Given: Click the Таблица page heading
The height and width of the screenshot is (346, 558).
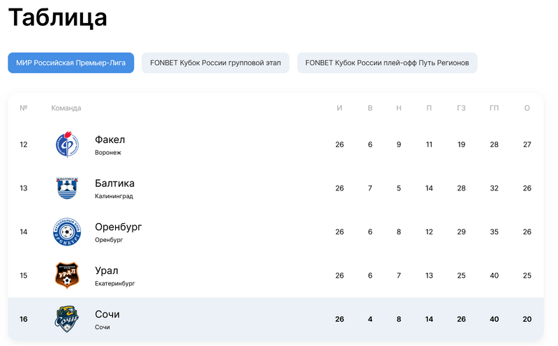Looking at the screenshot, I should click(x=58, y=18).
